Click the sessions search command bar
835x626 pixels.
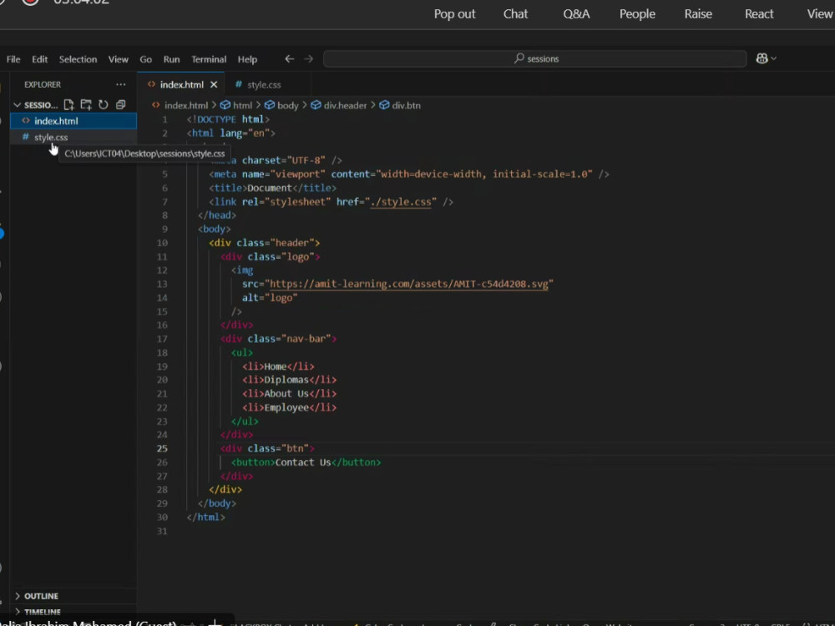pos(534,58)
